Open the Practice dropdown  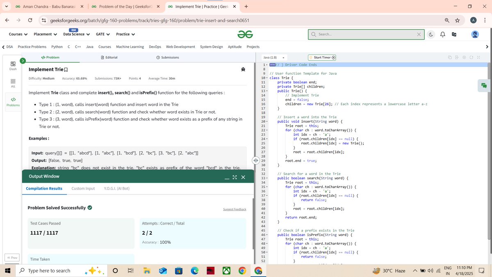pyautogui.click(x=125, y=34)
